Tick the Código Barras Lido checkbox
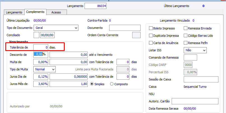Screen dimensions: 226x113 click(x=185, y=36)
